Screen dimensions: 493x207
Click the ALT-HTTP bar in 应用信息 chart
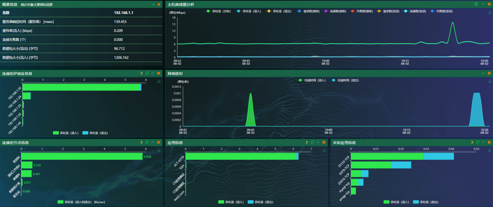tap(242, 156)
